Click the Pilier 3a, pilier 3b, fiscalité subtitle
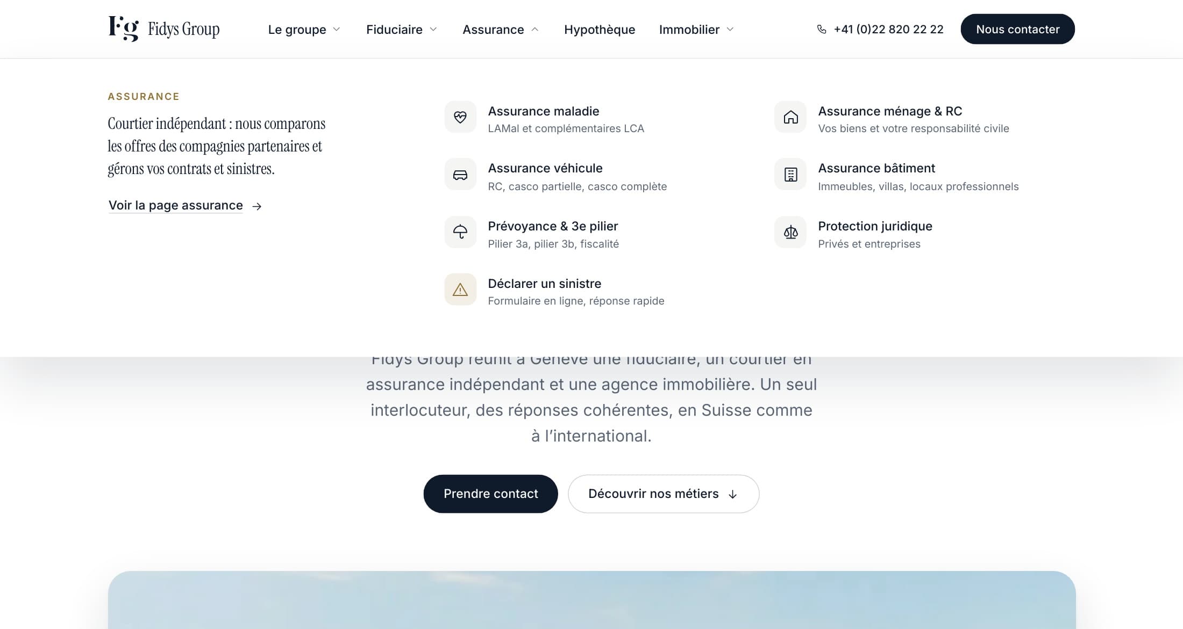The height and width of the screenshot is (629, 1183). [553, 244]
